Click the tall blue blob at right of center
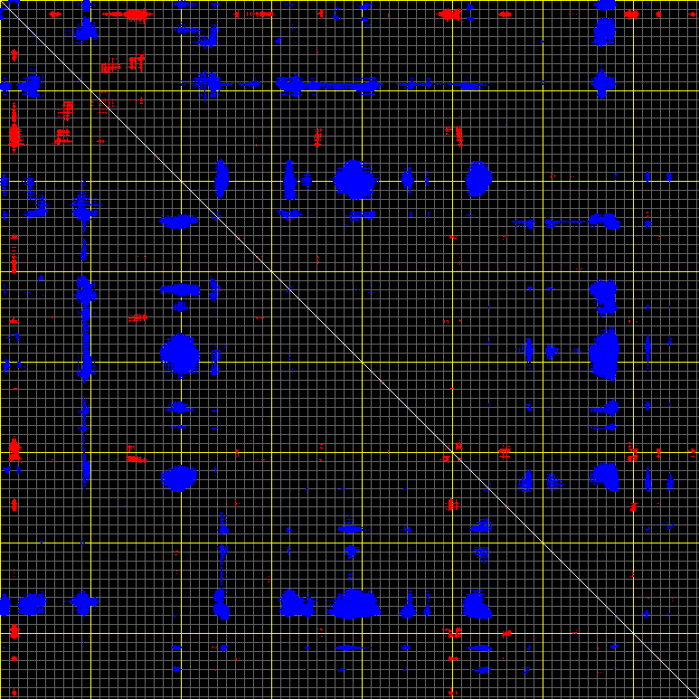The image size is (699, 699). click(604, 354)
